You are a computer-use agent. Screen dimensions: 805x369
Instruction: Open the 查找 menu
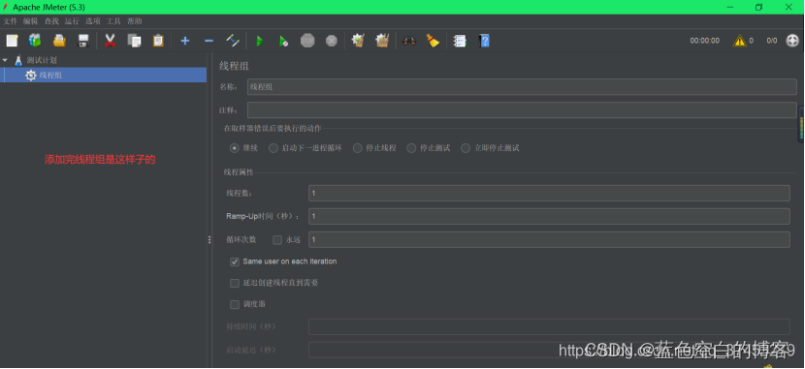51,21
